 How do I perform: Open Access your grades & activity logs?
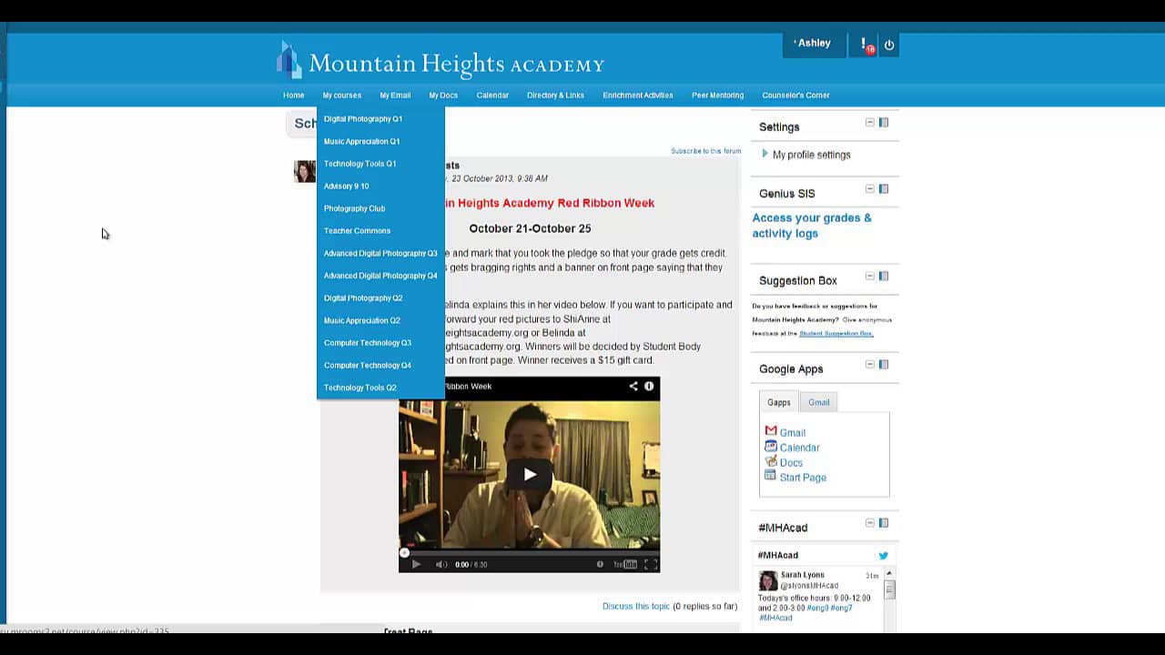(812, 226)
